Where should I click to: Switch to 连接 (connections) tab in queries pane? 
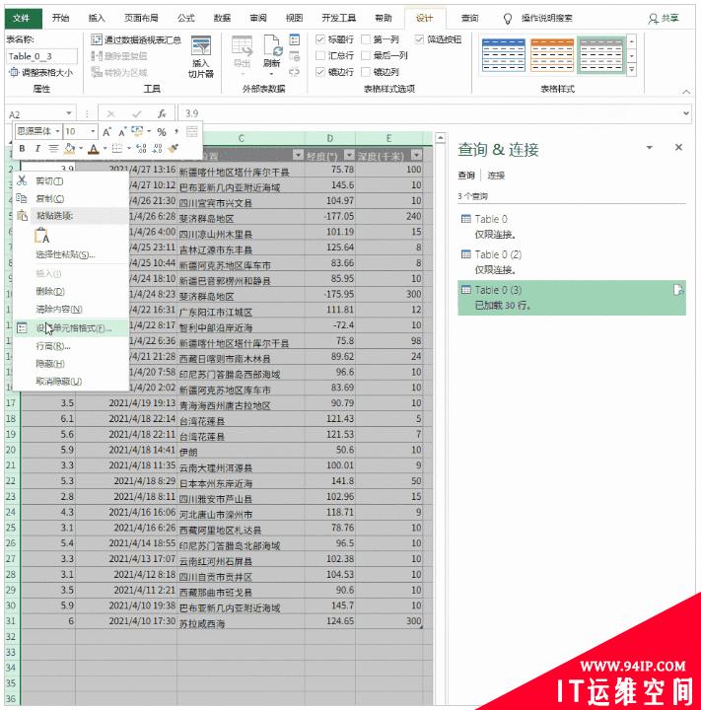point(496,176)
